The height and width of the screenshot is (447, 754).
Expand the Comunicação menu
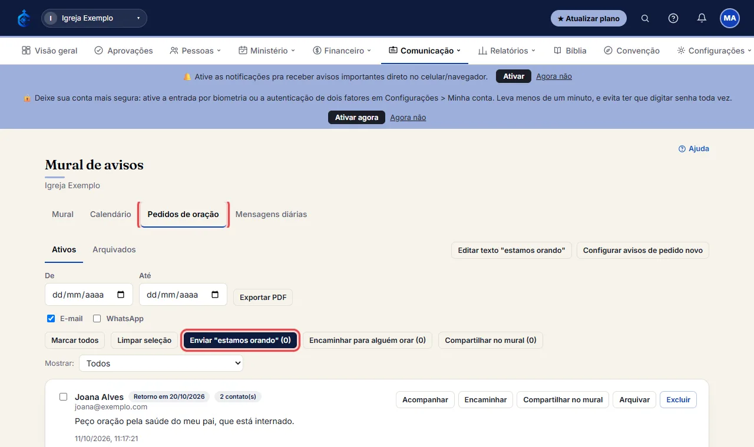coord(425,51)
